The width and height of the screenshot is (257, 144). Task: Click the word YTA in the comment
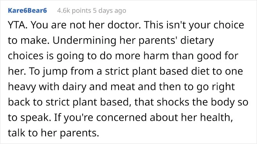coord(18,25)
